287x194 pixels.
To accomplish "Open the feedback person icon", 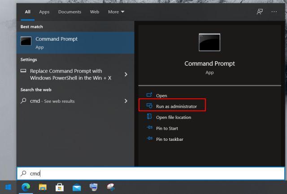I will 260,12.
